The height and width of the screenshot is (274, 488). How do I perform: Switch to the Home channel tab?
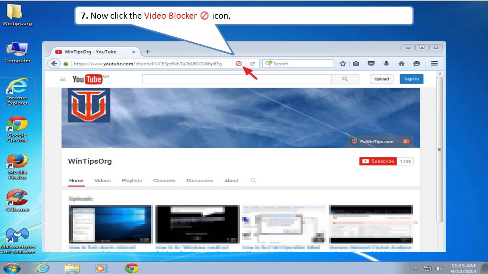point(76,180)
